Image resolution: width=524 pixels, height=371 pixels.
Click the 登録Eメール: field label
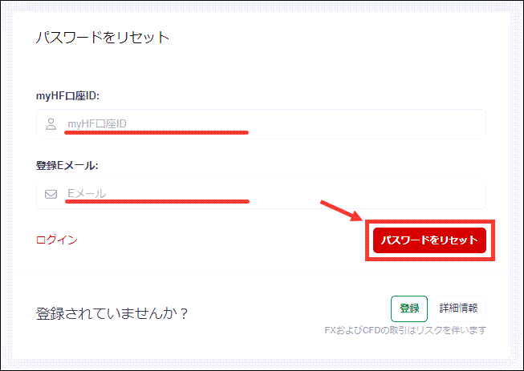(x=67, y=165)
